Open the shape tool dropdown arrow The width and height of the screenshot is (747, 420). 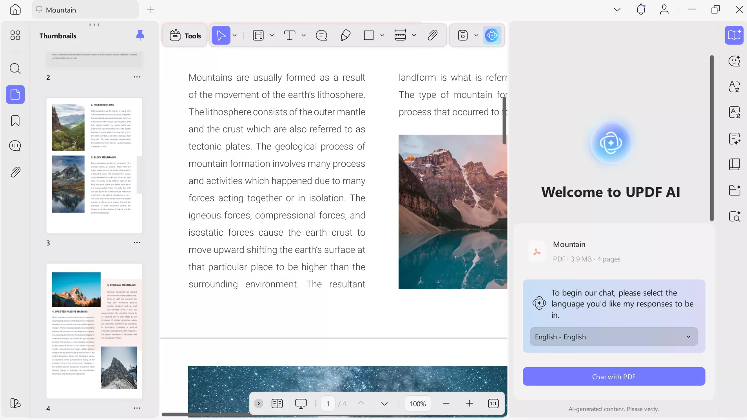coord(382,36)
